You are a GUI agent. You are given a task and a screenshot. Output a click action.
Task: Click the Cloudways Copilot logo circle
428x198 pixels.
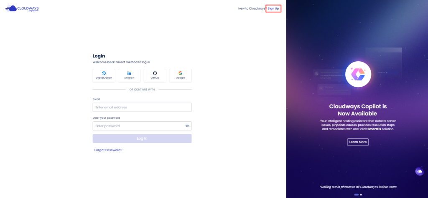358,74
